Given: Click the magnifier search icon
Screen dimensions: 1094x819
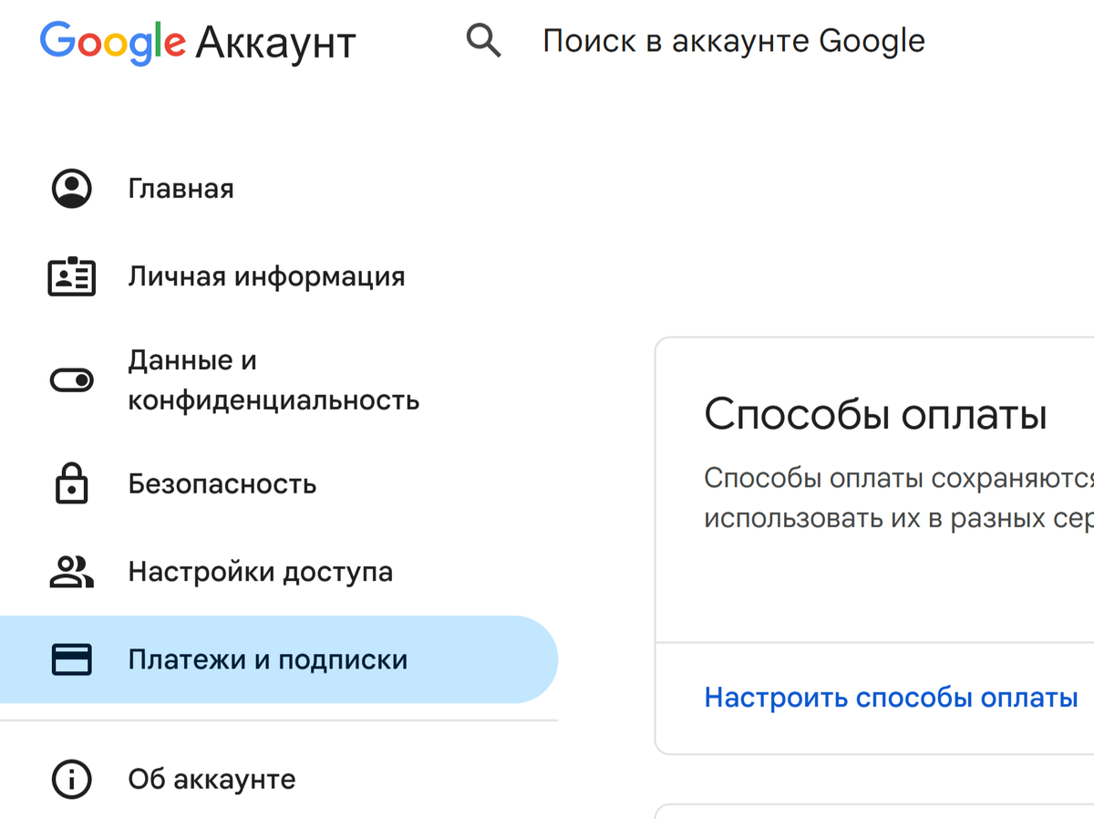Looking at the screenshot, I should 483,42.
